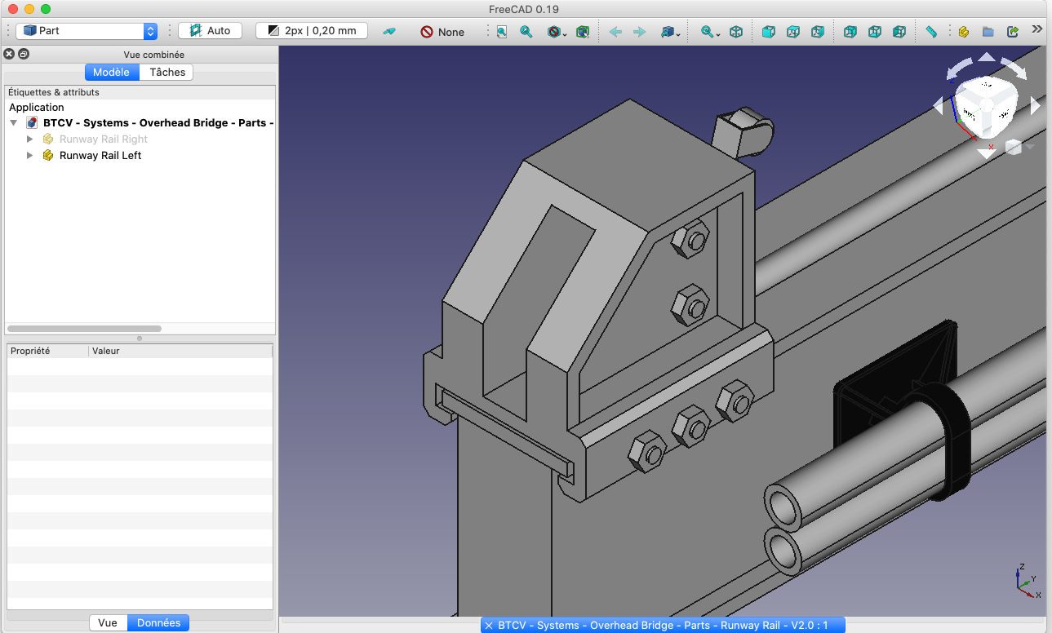Toggle the floating panel button in Vue combinée
The image size is (1052, 633).
coord(24,55)
